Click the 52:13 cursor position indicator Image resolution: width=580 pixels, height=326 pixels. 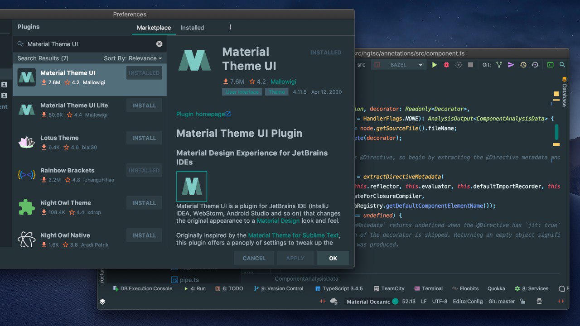[x=409, y=302]
